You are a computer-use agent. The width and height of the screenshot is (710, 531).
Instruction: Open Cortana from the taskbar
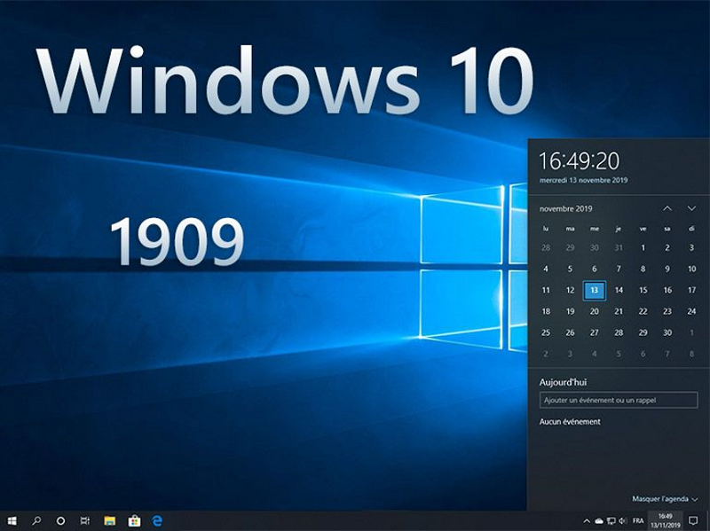click(x=61, y=520)
